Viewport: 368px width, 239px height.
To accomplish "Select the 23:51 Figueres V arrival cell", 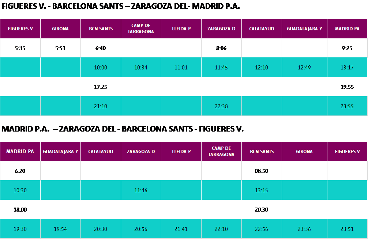I will [x=347, y=229].
